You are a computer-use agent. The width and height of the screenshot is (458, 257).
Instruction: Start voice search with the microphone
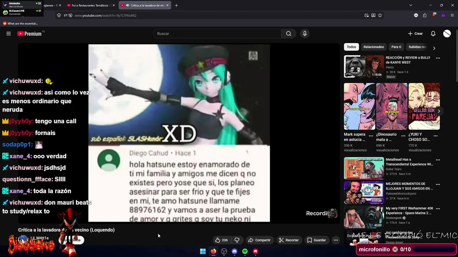(304, 34)
